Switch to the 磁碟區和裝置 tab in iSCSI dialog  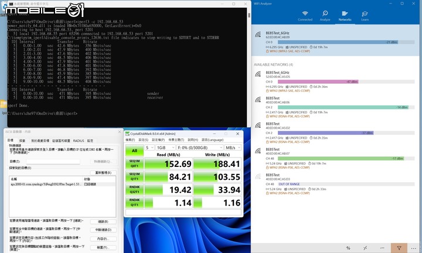(x=61, y=141)
